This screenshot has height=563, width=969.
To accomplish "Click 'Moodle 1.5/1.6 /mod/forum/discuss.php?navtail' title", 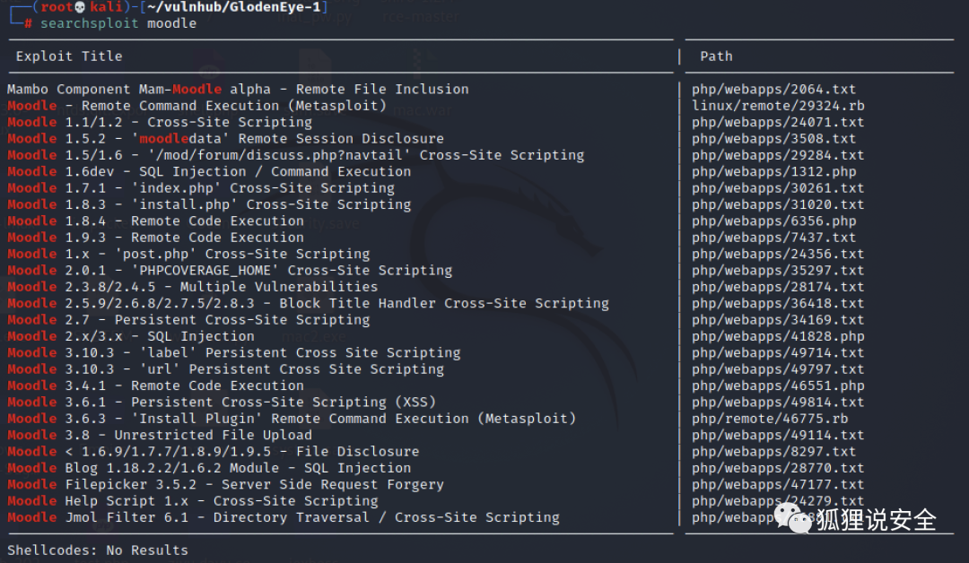I will (295, 155).
